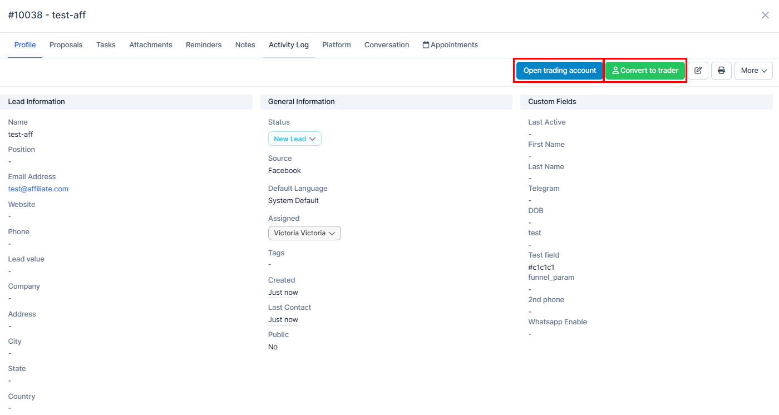Expand the More dropdown menu
This screenshot has width=779, height=415.
pyautogui.click(x=753, y=71)
